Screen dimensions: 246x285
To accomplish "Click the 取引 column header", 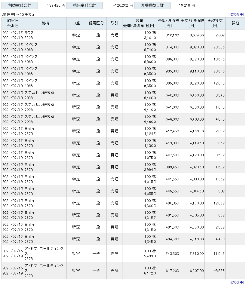I will click(x=114, y=23).
